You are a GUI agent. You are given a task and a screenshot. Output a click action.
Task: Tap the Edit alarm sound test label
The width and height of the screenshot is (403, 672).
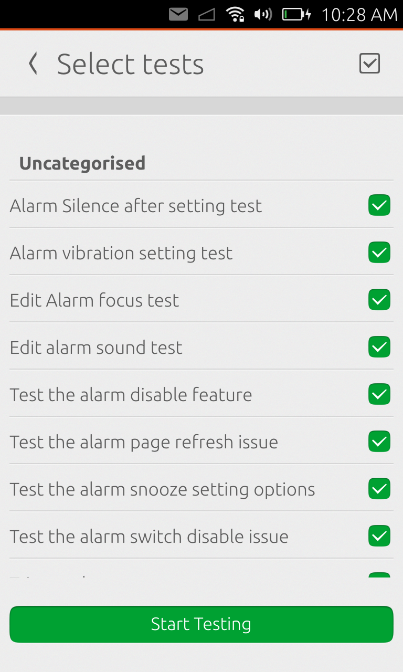(96, 348)
